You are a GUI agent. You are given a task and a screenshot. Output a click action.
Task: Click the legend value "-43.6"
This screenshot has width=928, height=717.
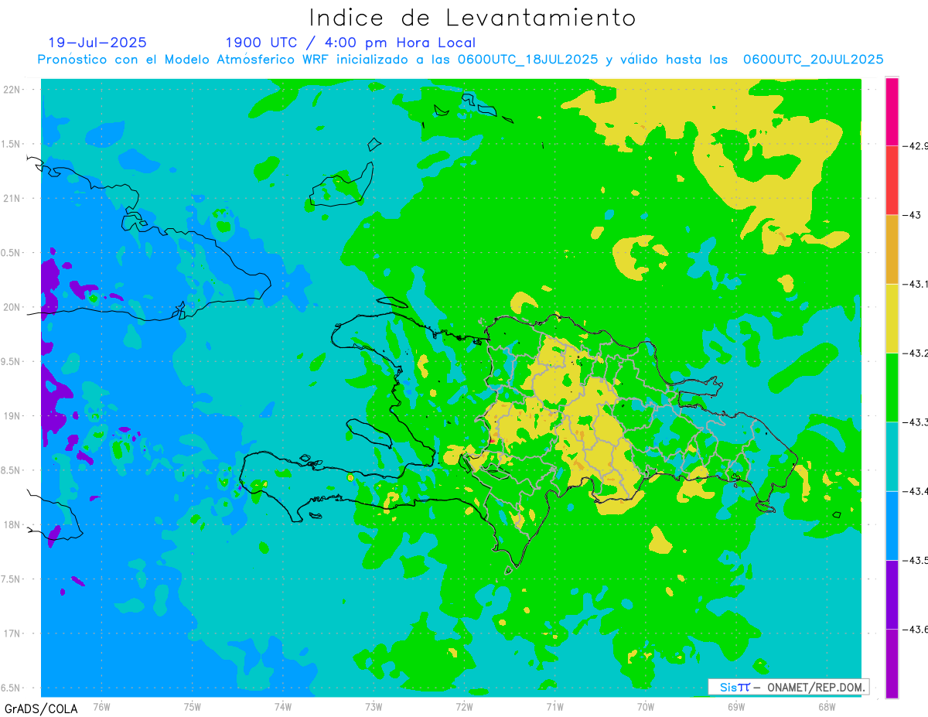[x=915, y=630]
